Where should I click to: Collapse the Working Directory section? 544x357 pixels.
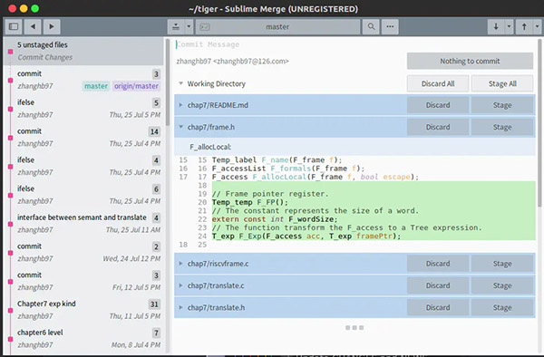pyautogui.click(x=180, y=83)
